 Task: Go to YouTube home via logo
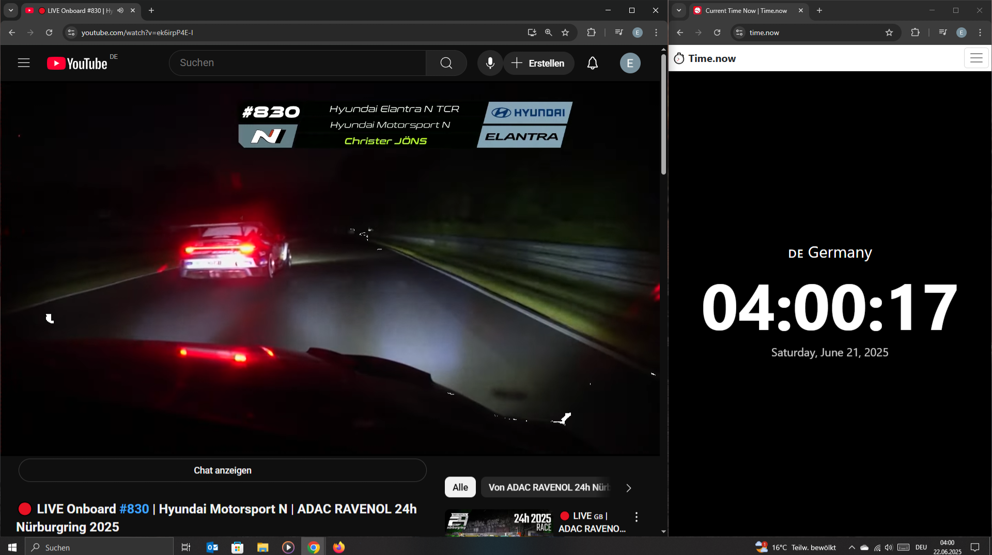pos(77,63)
